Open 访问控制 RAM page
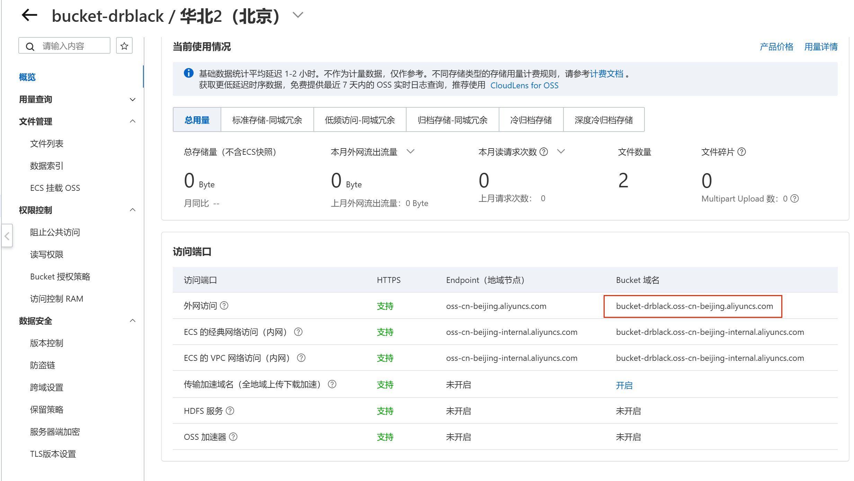Viewport: 854px width, 481px height. [x=57, y=299]
